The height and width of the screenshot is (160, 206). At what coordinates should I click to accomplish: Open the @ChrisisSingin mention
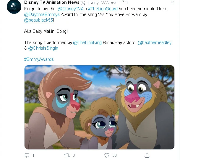click(x=43, y=48)
